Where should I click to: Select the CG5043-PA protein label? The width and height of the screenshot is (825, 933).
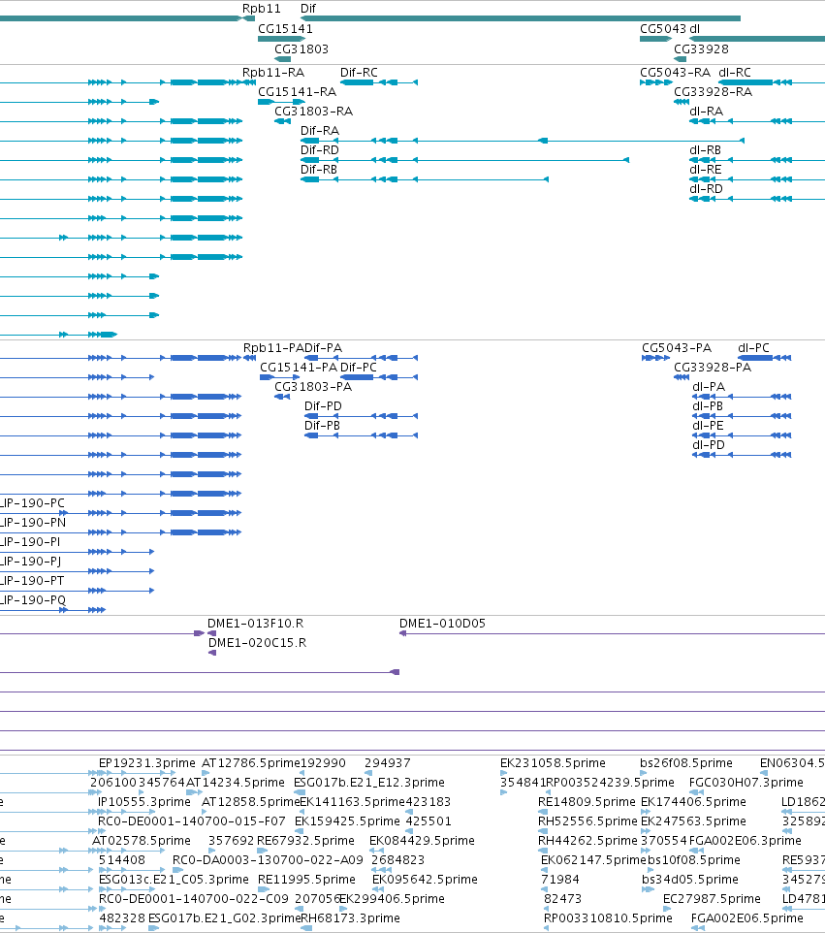(677, 348)
